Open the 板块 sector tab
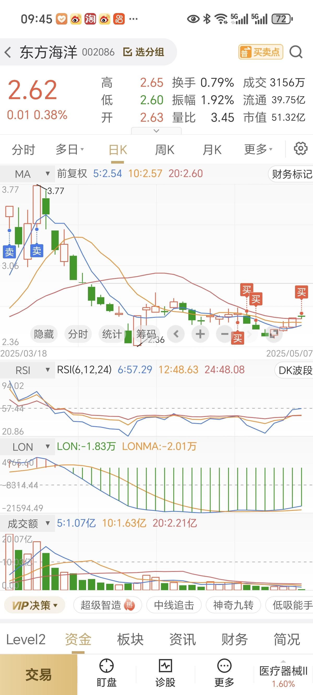The height and width of the screenshot is (695, 313). click(x=130, y=639)
